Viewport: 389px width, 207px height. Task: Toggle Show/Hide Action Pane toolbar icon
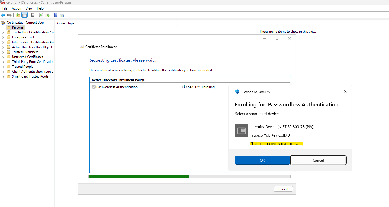62,15
